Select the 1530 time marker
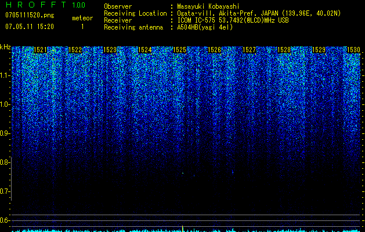Screen dimensions: 365x232 tap(353, 50)
